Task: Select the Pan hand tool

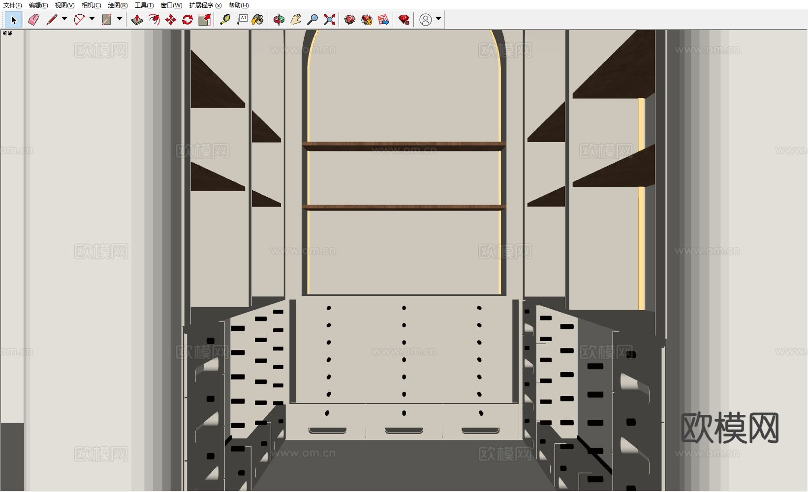Action: pos(296,20)
